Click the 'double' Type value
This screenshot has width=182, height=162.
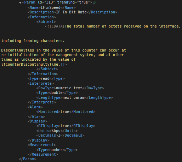point(56,93)
